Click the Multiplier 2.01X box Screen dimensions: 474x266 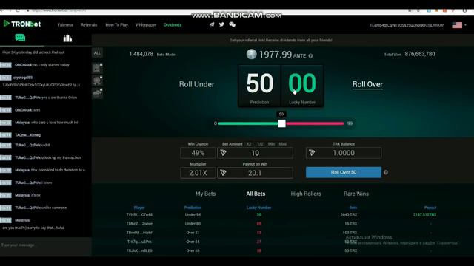coord(198,173)
